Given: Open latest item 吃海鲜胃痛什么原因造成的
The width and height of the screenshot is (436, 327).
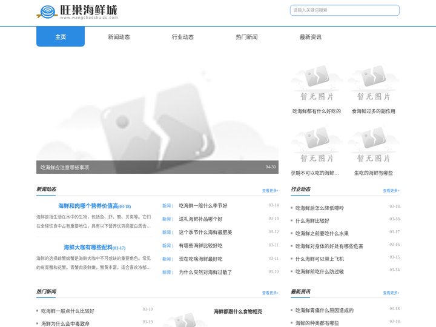Looking at the screenshot, I should point(324,310).
